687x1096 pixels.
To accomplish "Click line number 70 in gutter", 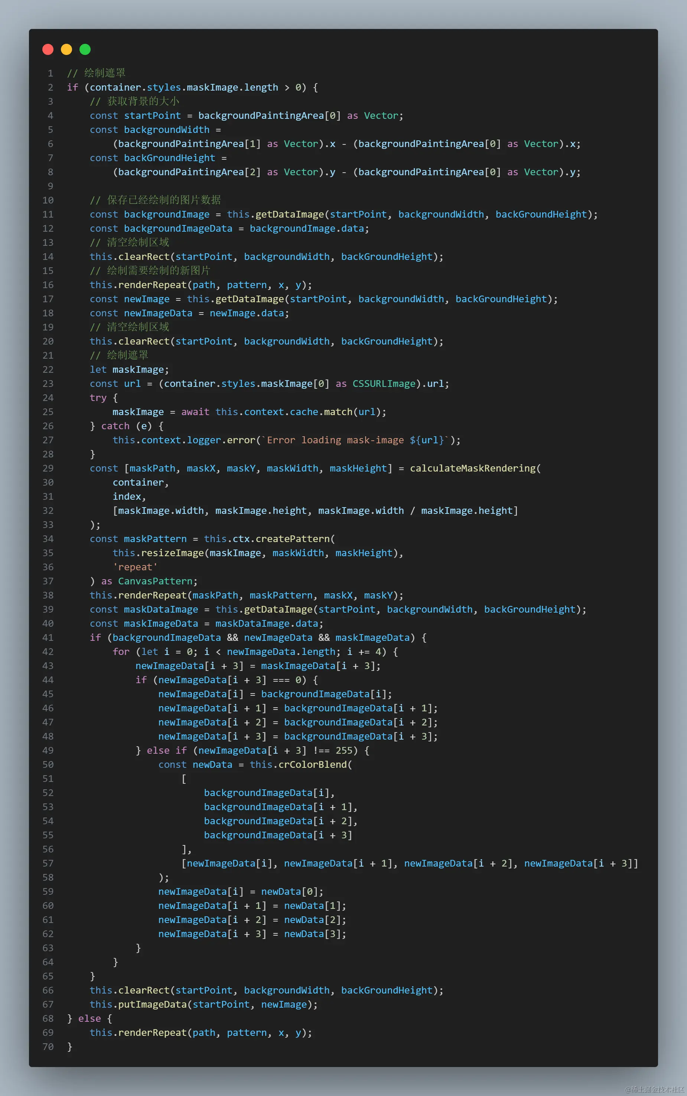I will point(48,1047).
